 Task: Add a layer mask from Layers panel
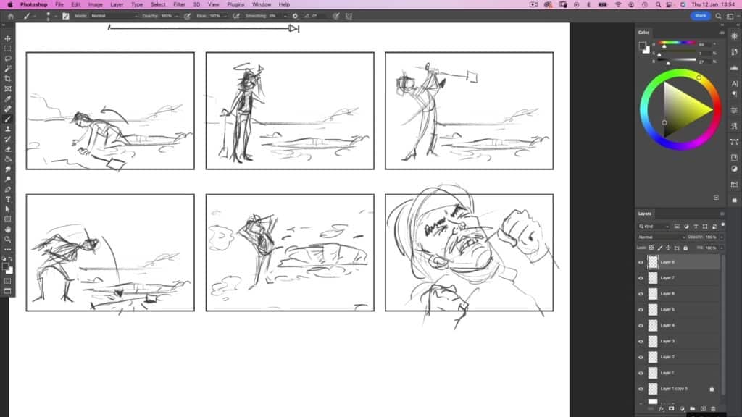pos(671,408)
